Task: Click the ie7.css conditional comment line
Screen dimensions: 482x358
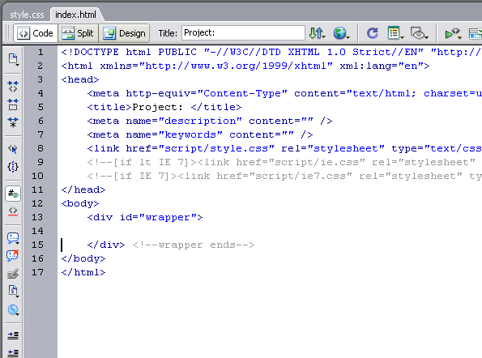Action: coord(284,176)
